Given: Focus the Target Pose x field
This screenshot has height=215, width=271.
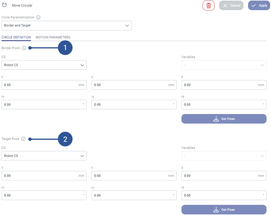Looking at the screenshot, I should click(x=44, y=176).
